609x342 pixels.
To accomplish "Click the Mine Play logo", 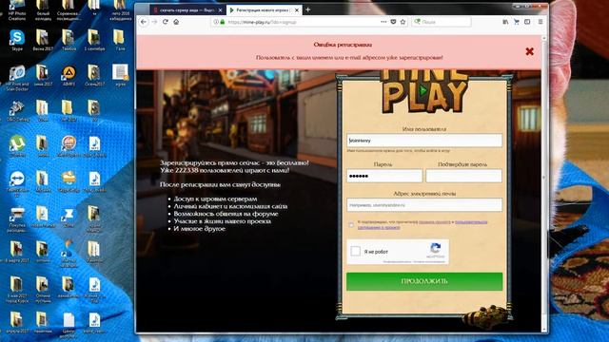I will point(425,91).
